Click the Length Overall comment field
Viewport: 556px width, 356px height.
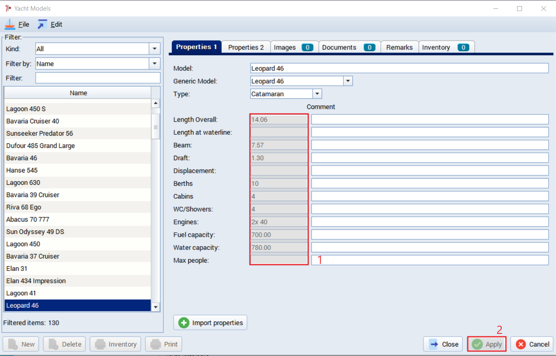pyautogui.click(x=430, y=119)
